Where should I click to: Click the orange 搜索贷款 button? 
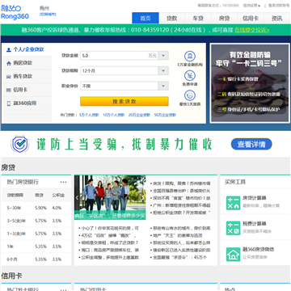[124, 101]
